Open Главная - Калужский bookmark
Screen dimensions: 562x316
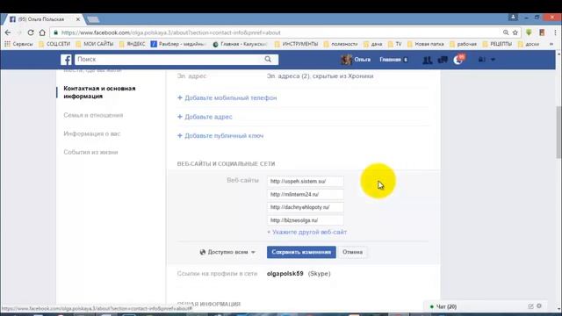(240, 44)
